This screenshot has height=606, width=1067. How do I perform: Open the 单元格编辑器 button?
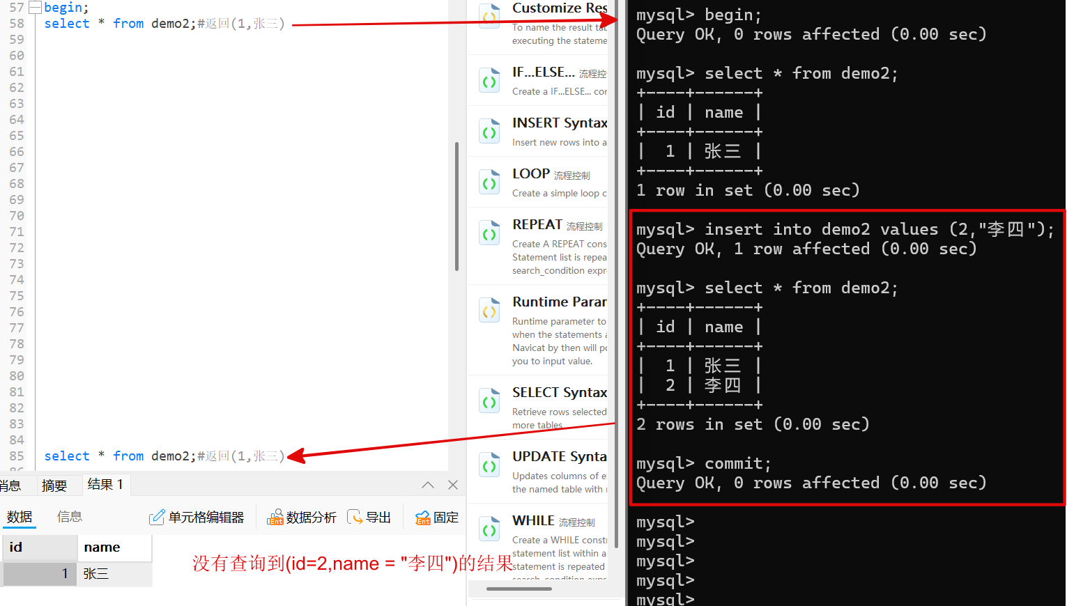pyautogui.click(x=197, y=518)
